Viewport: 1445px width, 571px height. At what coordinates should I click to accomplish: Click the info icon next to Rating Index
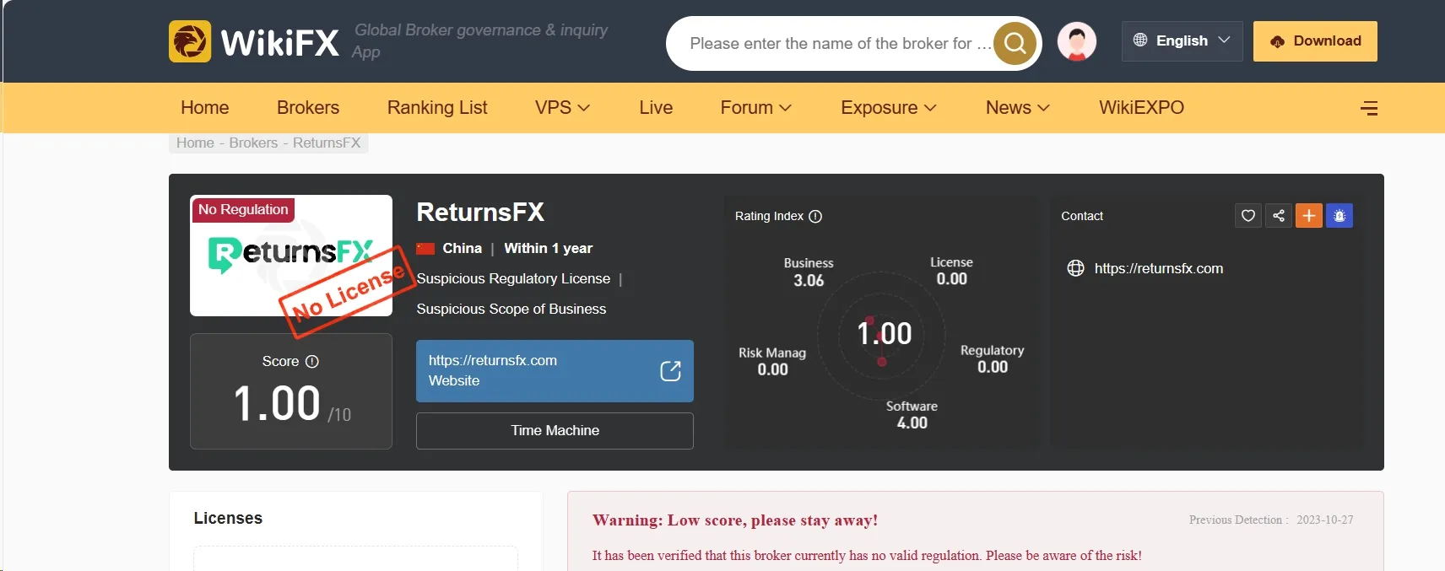coord(815,217)
